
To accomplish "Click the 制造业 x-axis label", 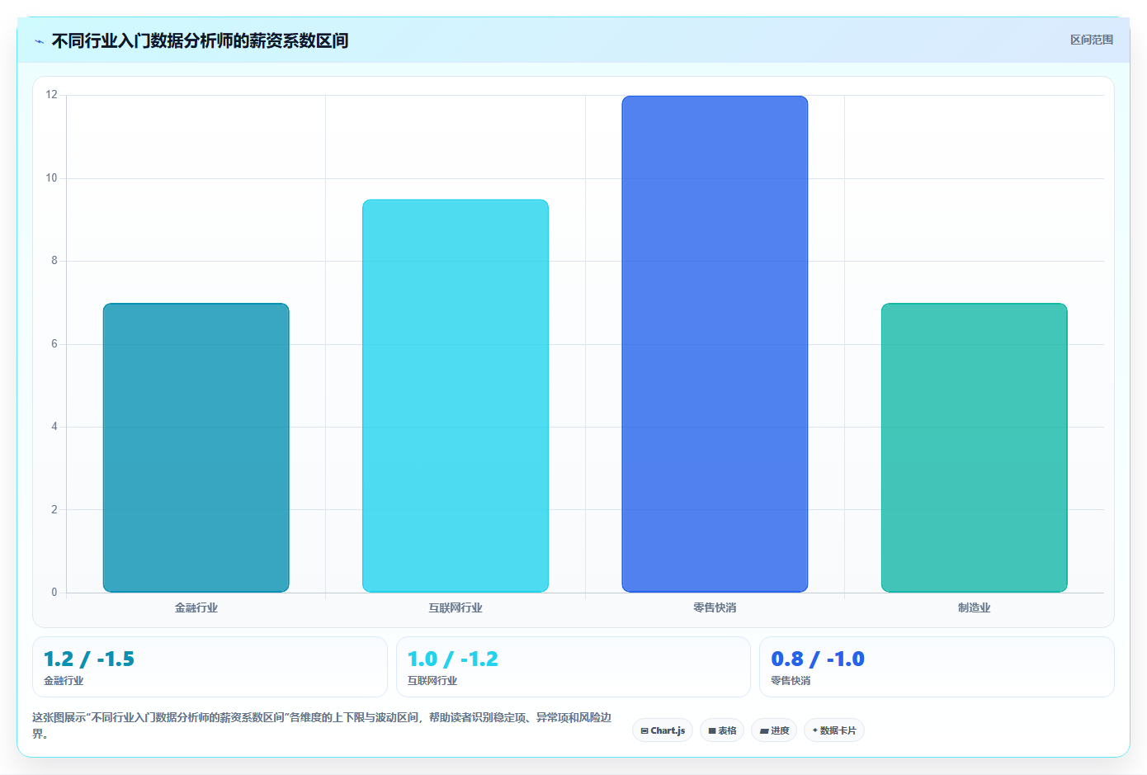I will 975,607.
